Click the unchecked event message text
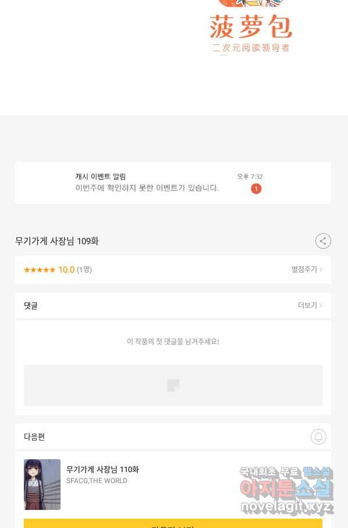The image size is (348, 528). tap(147, 188)
